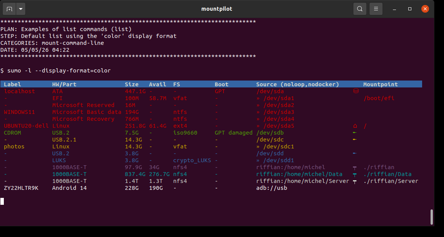
Task: Click the 'mountpilot' window title
Action: click(x=217, y=9)
